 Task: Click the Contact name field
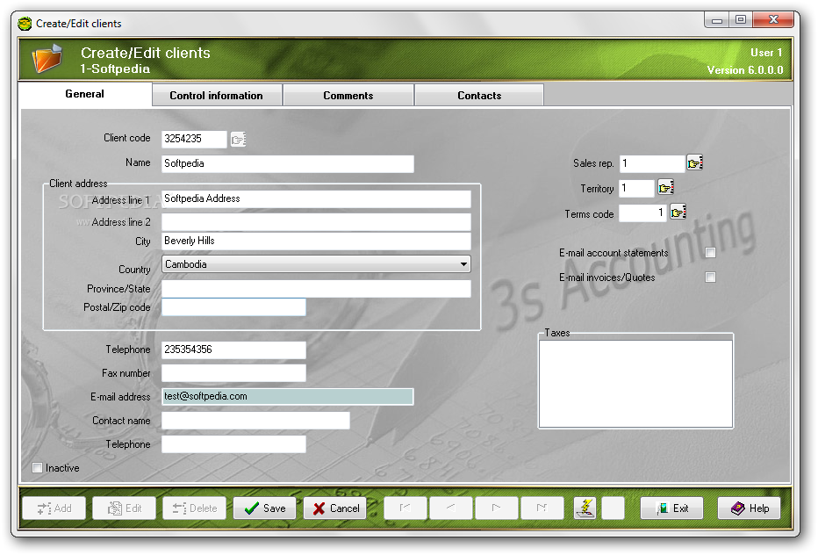tap(255, 421)
